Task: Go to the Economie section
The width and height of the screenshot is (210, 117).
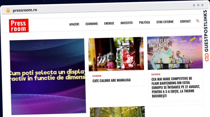Action: coord(92,24)
